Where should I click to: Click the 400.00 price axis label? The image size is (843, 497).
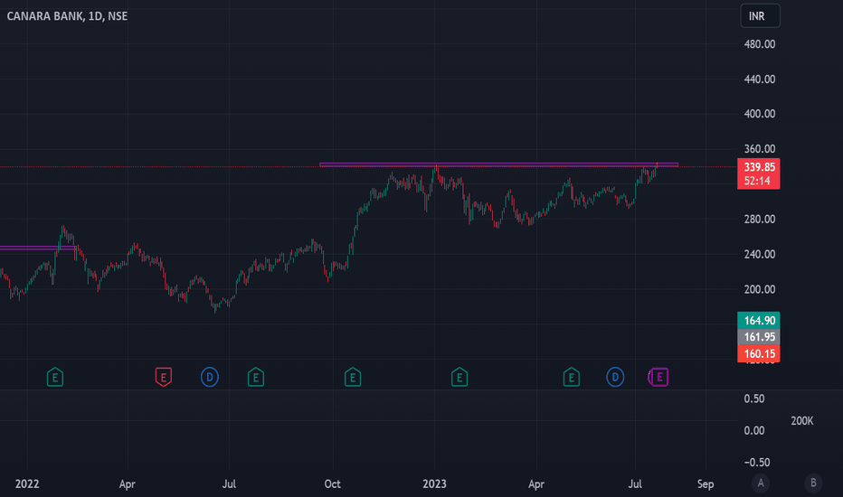point(759,114)
